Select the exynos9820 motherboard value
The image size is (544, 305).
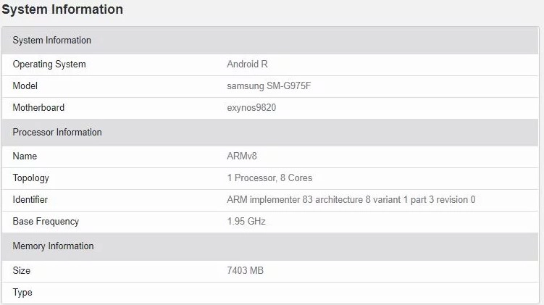[251, 108]
